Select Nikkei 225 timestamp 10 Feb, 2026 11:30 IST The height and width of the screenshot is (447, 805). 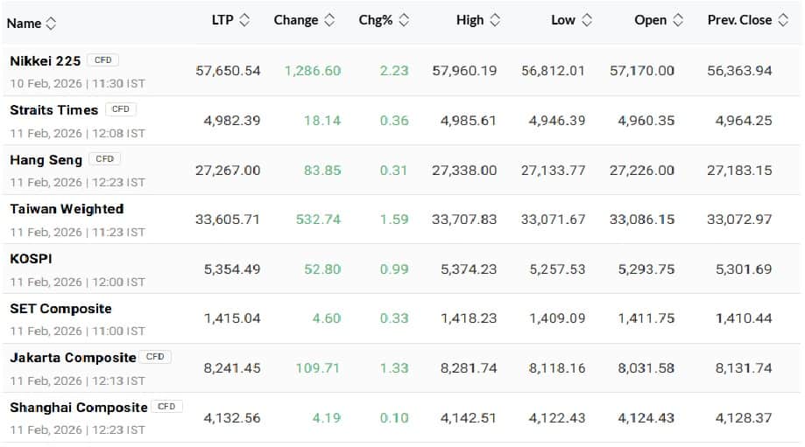click(x=78, y=84)
